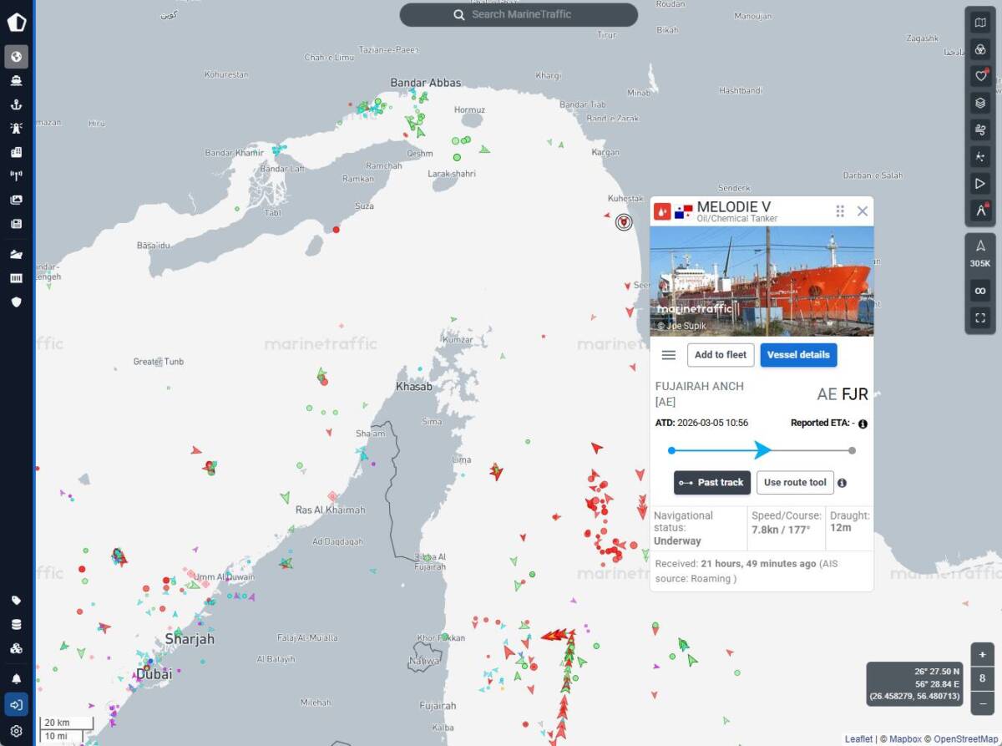Click the voyage progress slider
This screenshot has width=1002, height=746.
coord(762,450)
